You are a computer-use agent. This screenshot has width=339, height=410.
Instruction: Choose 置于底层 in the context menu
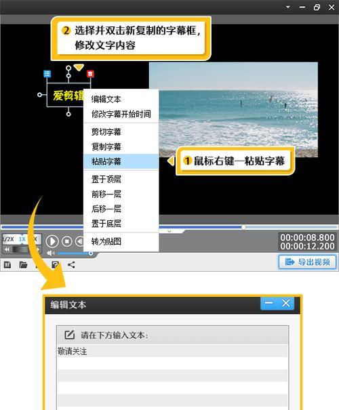[121, 224]
